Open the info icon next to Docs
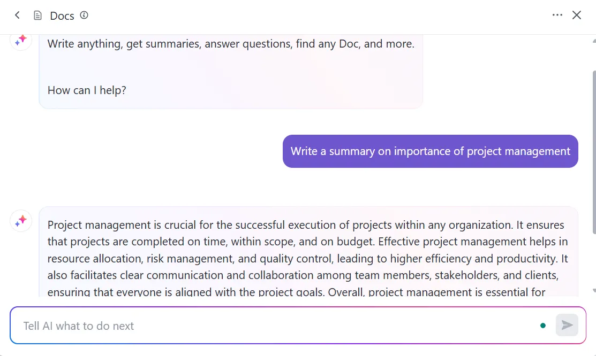This screenshot has height=356, width=596. pos(84,15)
